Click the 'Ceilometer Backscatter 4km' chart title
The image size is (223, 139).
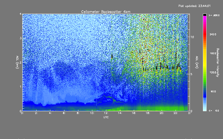(106, 12)
